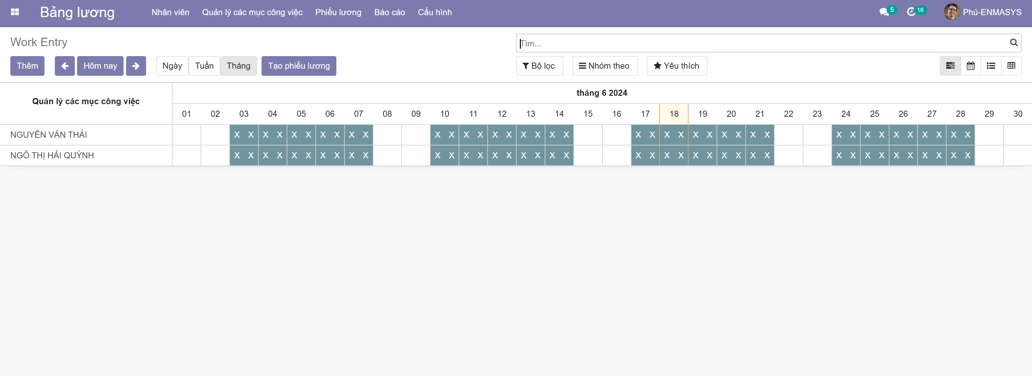Select the Ngày scale option
1032x376 pixels.
(x=172, y=66)
